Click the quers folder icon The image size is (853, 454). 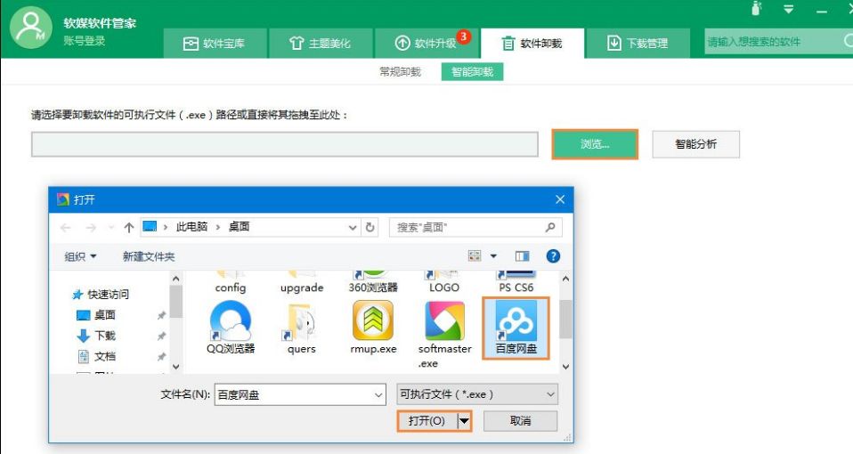[x=302, y=322]
